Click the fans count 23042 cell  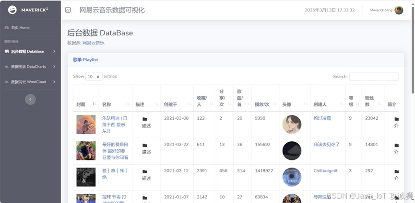372,118
